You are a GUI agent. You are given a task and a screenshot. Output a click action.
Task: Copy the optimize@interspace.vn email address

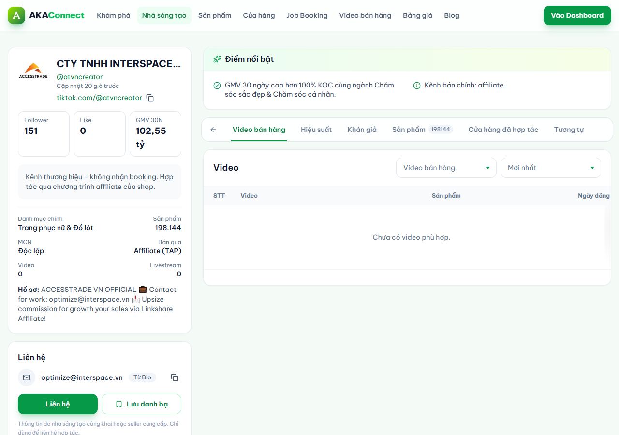coord(175,377)
